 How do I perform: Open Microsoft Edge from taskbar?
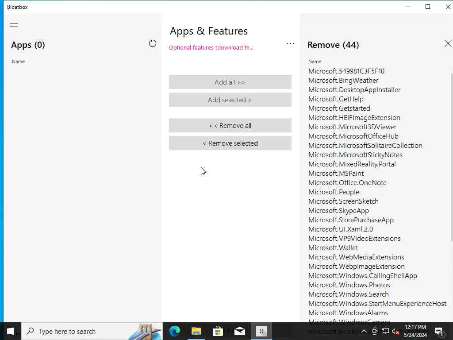174,331
